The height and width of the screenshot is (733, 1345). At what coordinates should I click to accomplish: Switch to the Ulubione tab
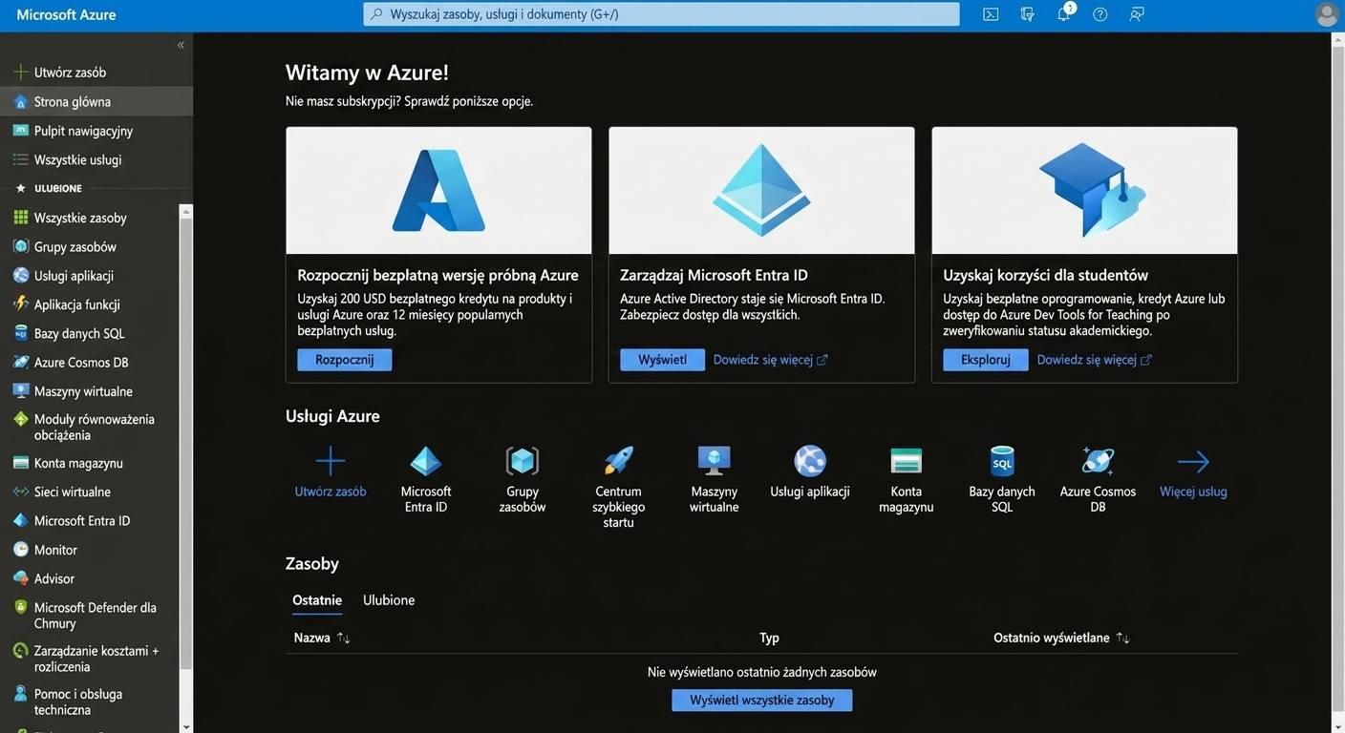(x=389, y=600)
